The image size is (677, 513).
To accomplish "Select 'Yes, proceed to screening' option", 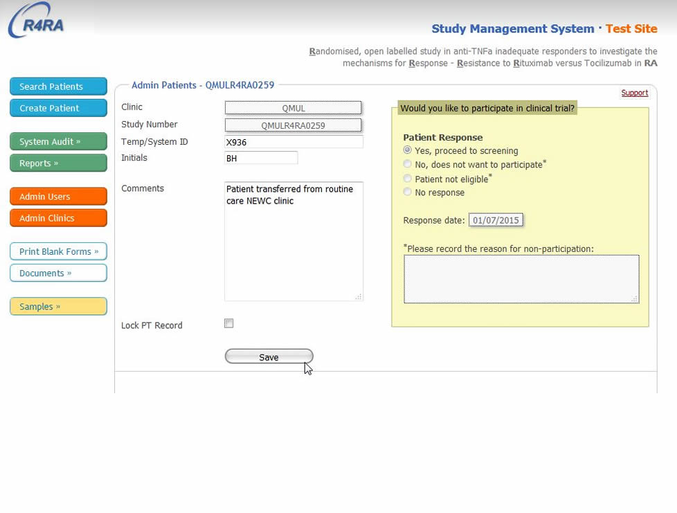I will pyautogui.click(x=408, y=150).
